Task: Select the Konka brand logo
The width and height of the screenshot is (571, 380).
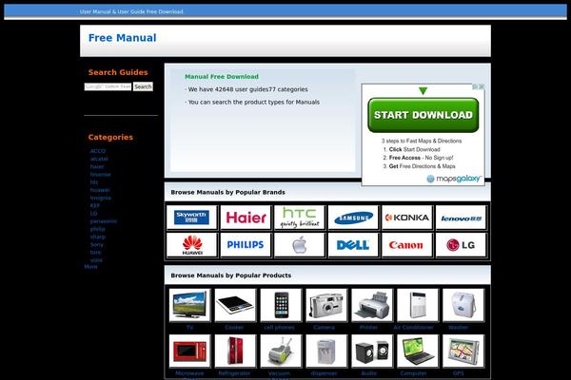Action: pos(407,218)
